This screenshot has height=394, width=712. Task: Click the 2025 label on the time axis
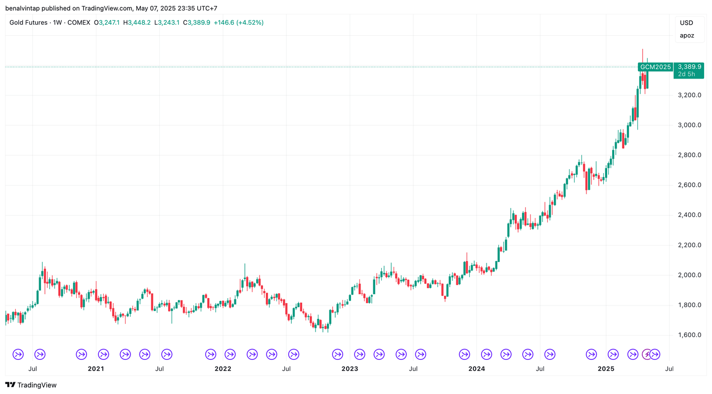606,369
